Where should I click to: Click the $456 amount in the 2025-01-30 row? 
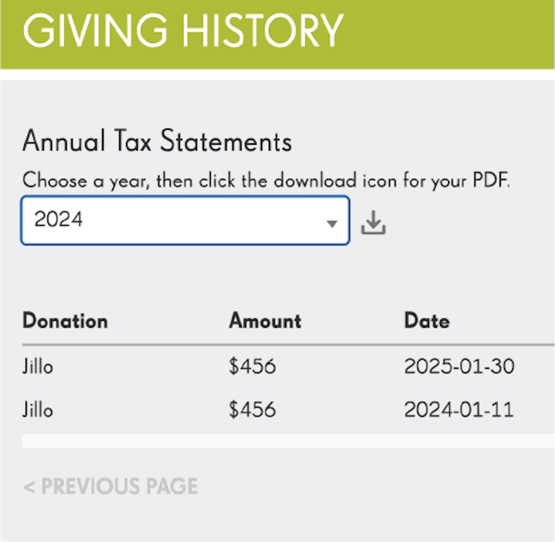coord(252,367)
